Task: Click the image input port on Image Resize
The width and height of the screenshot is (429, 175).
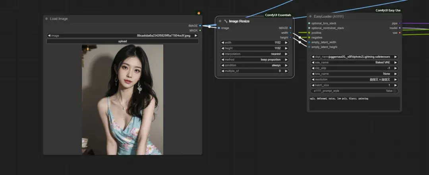Action: click(x=219, y=28)
